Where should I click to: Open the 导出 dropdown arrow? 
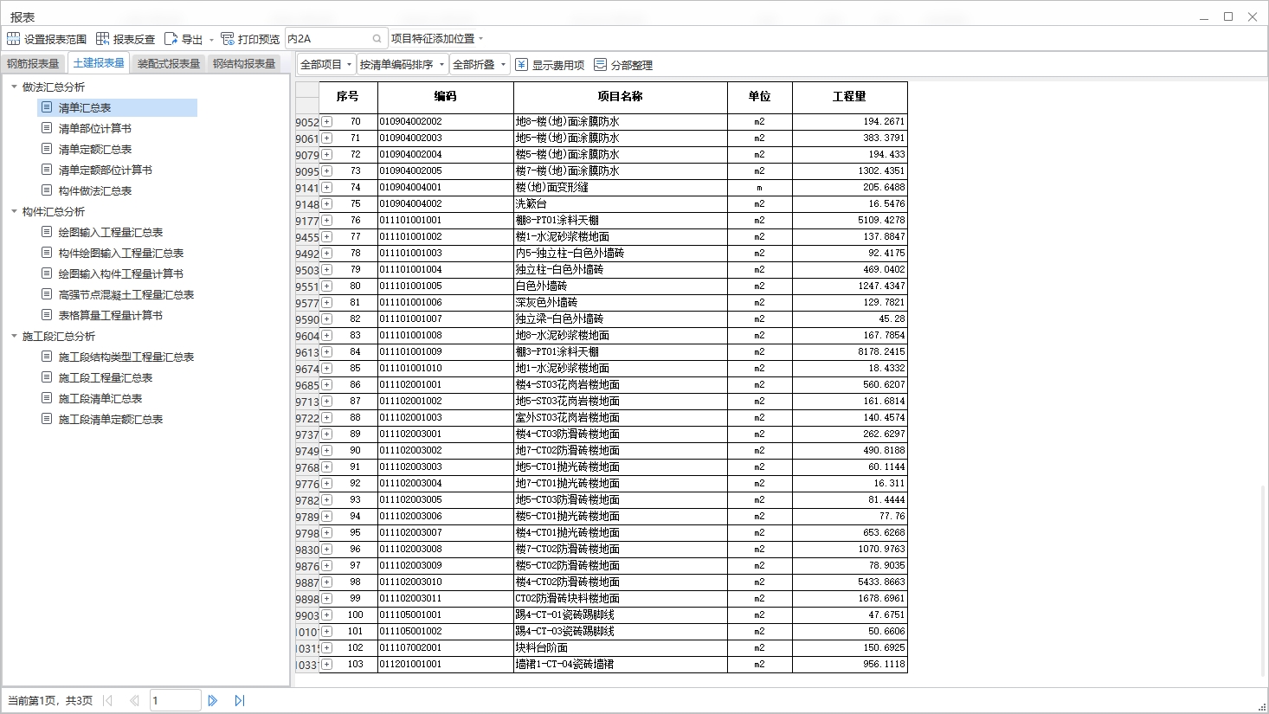(x=211, y=39)
